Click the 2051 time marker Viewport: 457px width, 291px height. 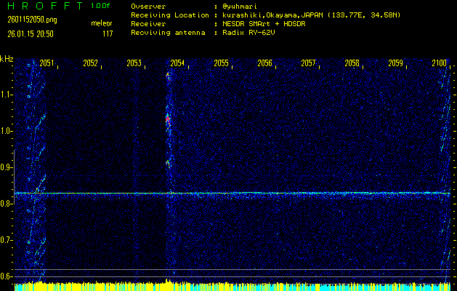(46, 63)
